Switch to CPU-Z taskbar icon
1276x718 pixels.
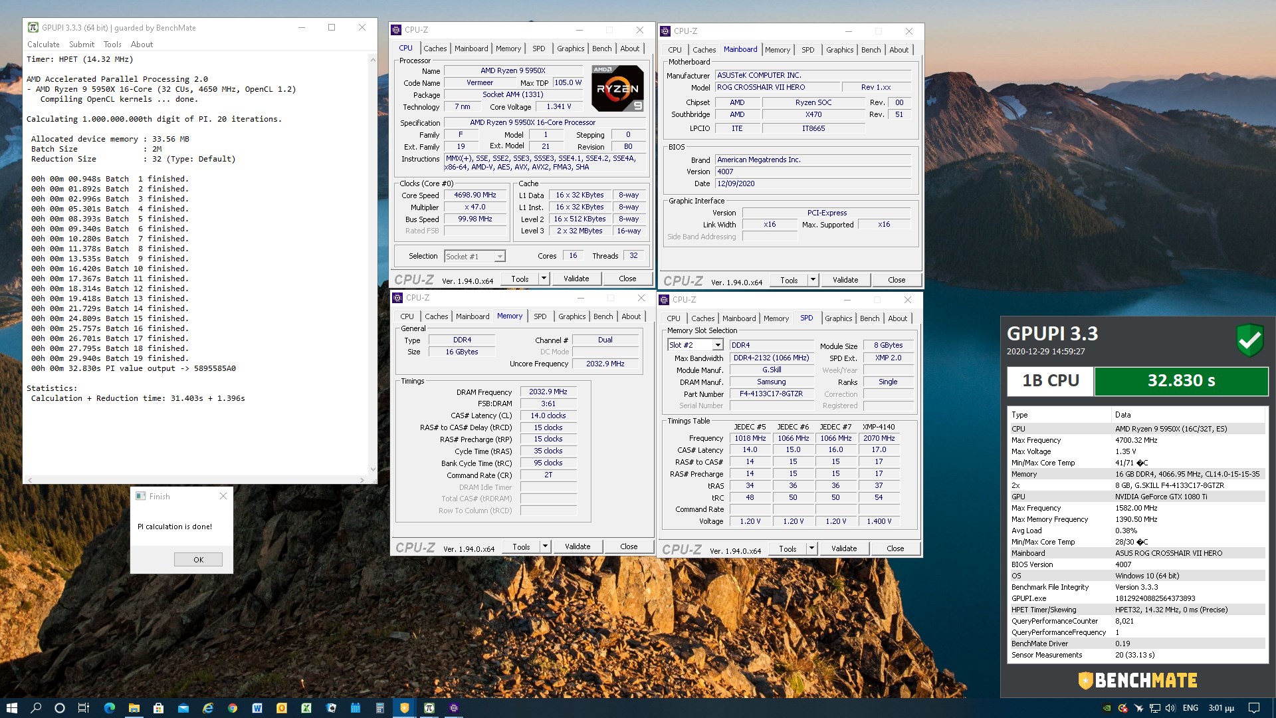tap(454, 708)
